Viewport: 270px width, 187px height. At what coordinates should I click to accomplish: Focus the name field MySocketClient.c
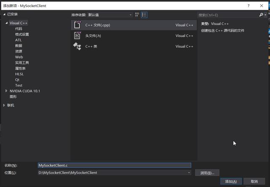(x=114, y=165)
